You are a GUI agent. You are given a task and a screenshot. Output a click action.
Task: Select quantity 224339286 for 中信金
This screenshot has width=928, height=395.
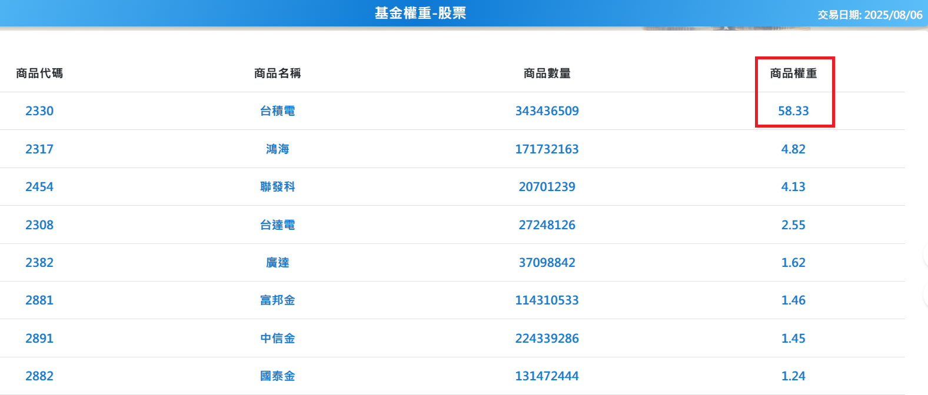(x=547, y=339)
